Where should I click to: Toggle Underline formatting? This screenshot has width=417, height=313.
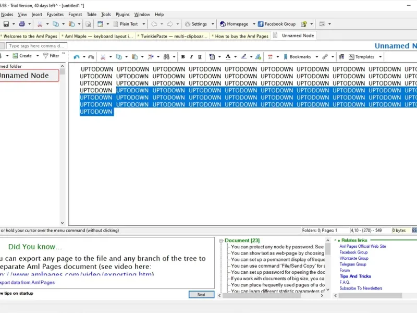point(200,57)
